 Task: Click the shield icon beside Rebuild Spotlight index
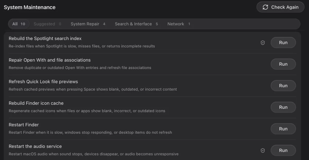(263, 43)
